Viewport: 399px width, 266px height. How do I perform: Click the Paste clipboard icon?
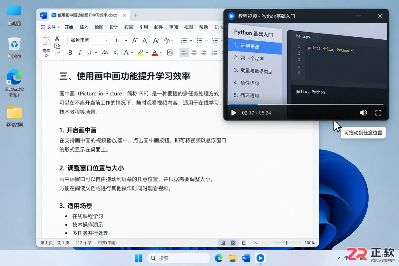pyautogui.click(x=46, y=41)
